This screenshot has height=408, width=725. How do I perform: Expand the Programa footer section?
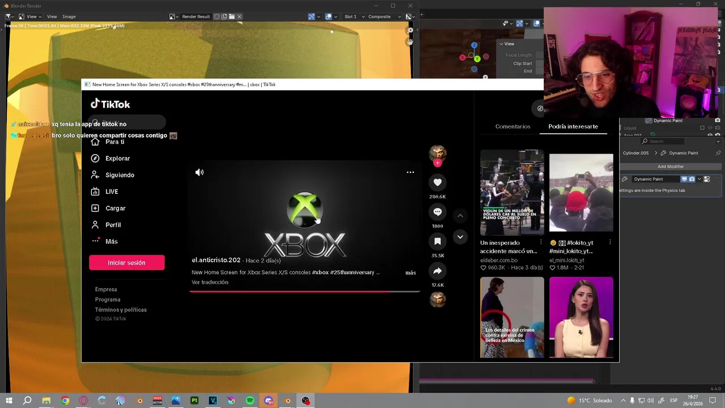(108, 300)
